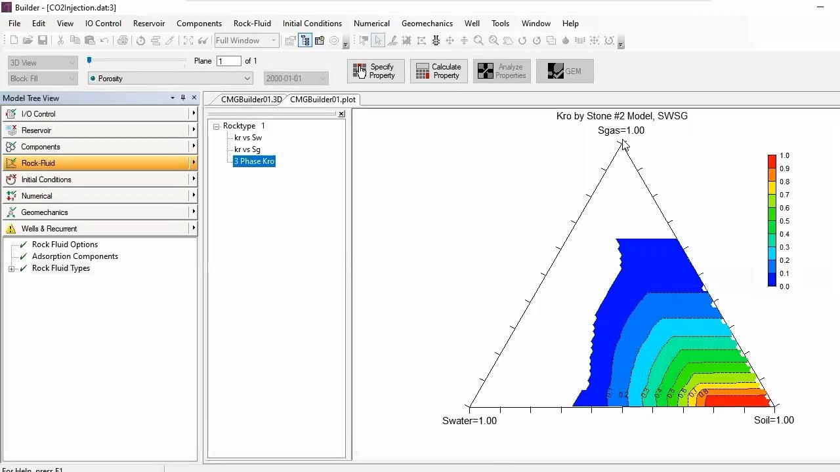Open the Geomechanics menu
The image size is (840, 472).
[427, 23]
